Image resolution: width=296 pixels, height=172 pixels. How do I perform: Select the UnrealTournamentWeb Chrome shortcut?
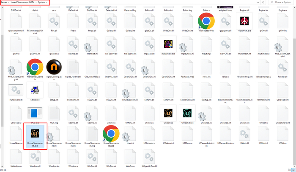pos(111,137)
